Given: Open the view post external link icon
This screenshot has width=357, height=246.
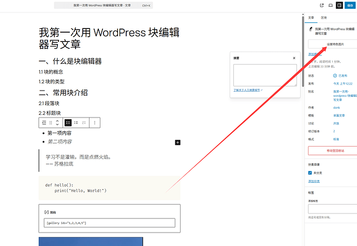Looking at the screenshot, I should pos(322,5).
